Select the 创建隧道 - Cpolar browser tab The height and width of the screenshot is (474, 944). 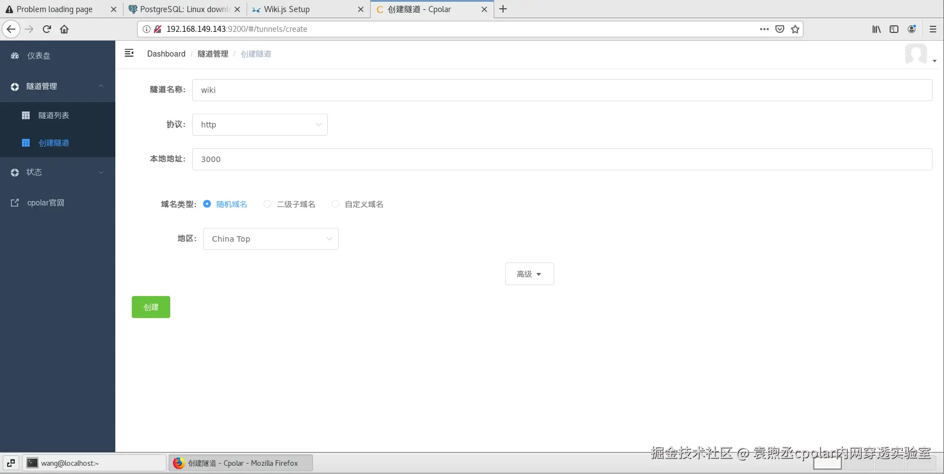tap(419, 9)
